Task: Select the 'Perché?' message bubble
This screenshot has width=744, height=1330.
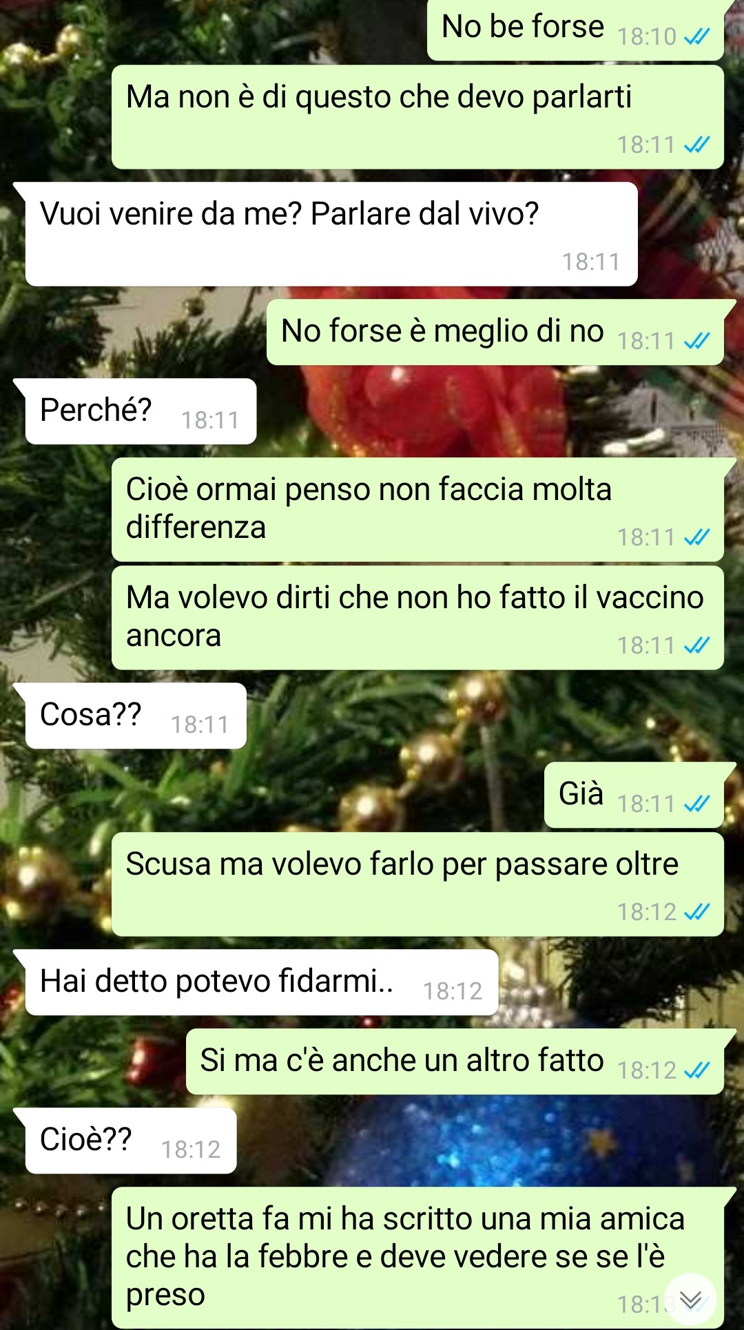Action: 141,411
